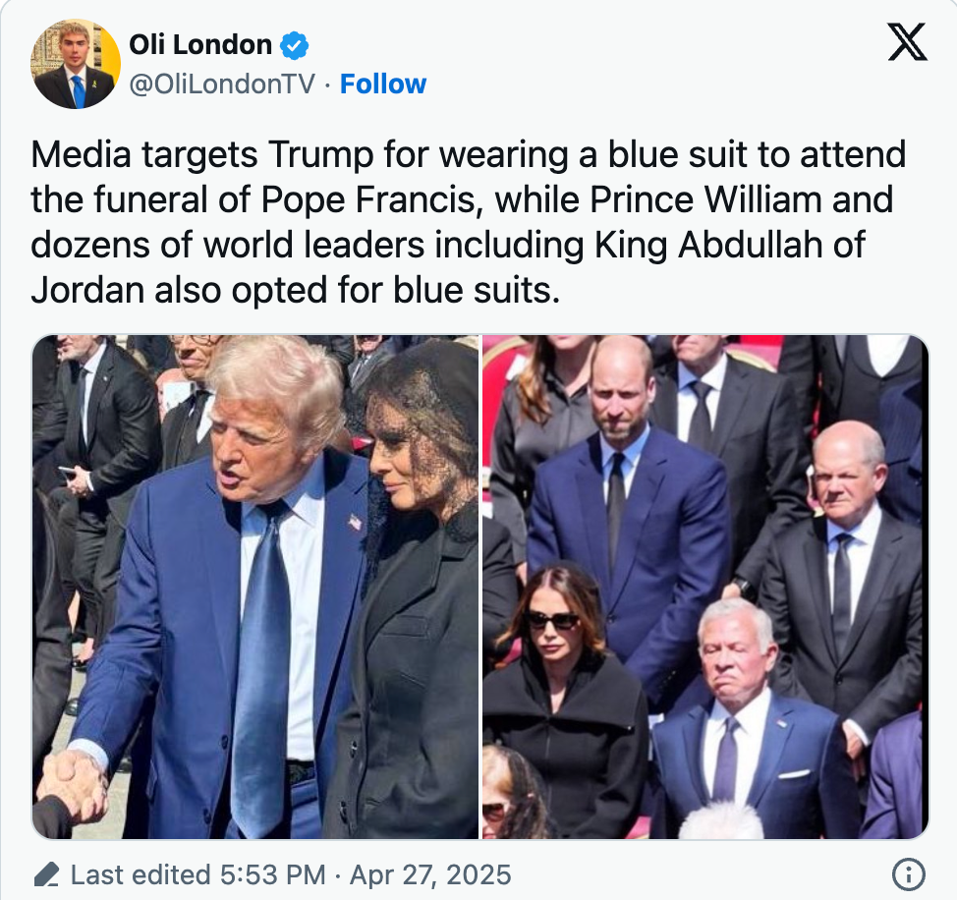Open the left photo with blue suit
Screen dimensions: 957x900
[x=255, y=587]
